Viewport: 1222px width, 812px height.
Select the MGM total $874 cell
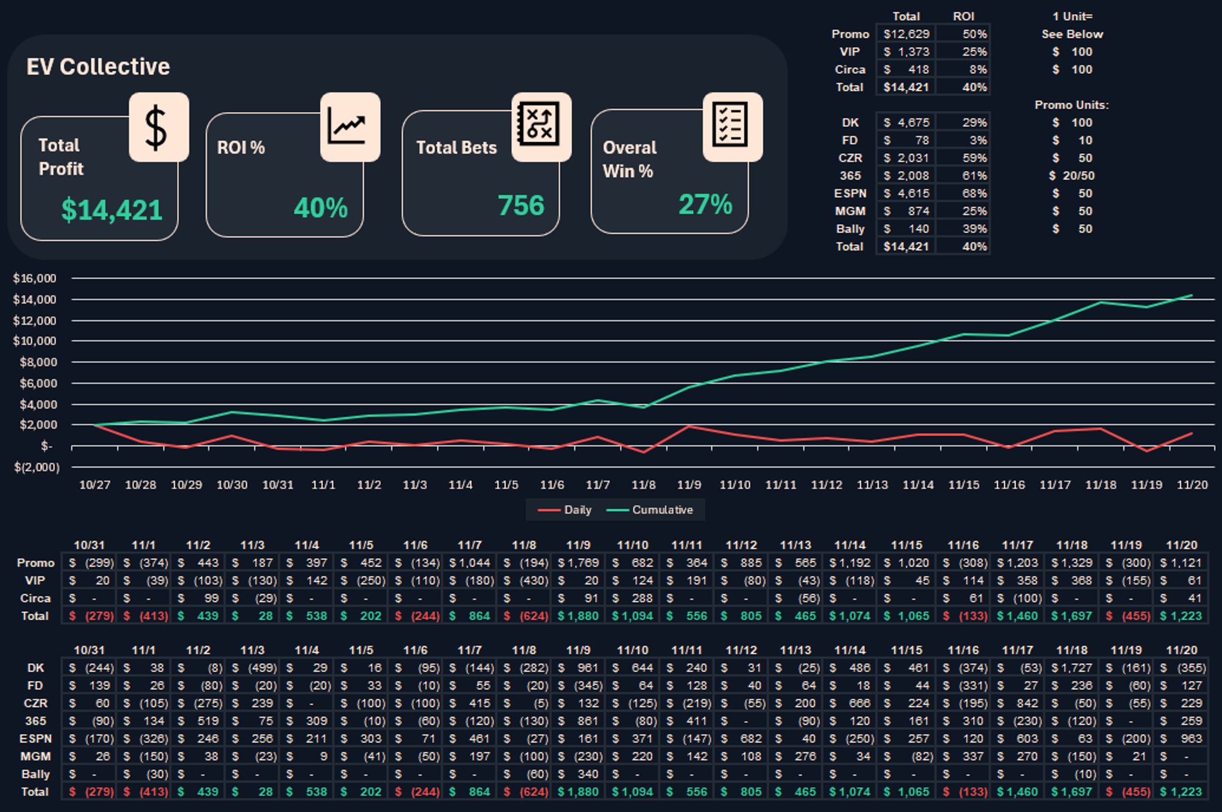click(x=906, y=211)
